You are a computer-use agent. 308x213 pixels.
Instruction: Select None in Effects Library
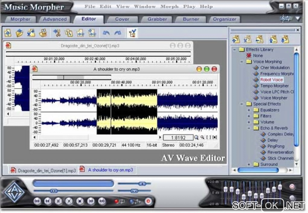click(258, 56)
